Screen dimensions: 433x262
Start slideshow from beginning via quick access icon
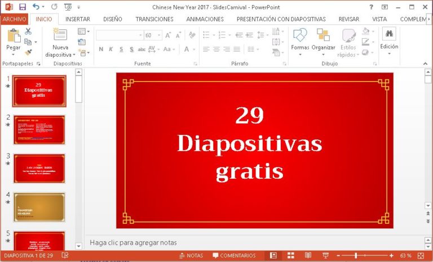[x=68, y=7]
